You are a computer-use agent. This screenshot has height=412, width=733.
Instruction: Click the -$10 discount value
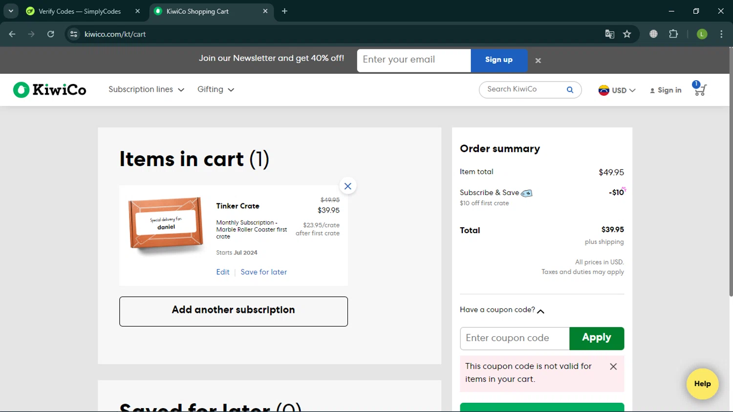616,193
